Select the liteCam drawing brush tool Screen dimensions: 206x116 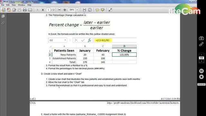(201, 44)
